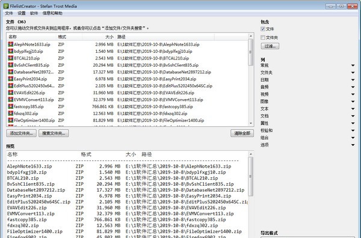Click file list scrollbar down arrow
Screen dimensions: 361x238
pos(250,123)
